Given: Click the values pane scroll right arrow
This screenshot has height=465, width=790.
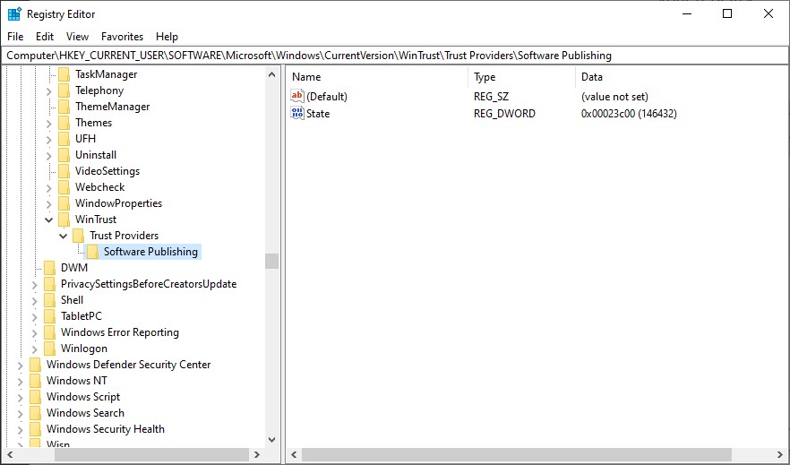Looking at the screenshot, I should pos(780,454).
